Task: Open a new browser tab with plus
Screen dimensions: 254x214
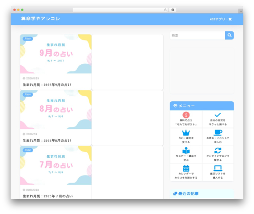Action: point(241,11)
